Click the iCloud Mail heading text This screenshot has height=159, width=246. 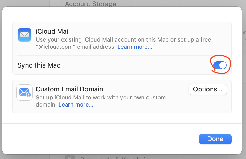pyautogui.click(x=53, y=31)
